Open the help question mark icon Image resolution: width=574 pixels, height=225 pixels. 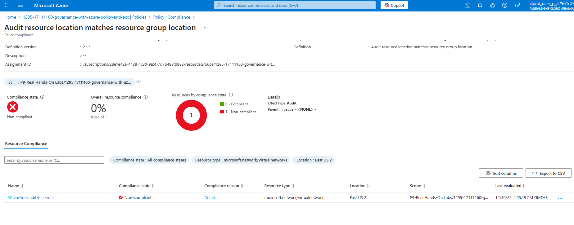pos(505,5)
